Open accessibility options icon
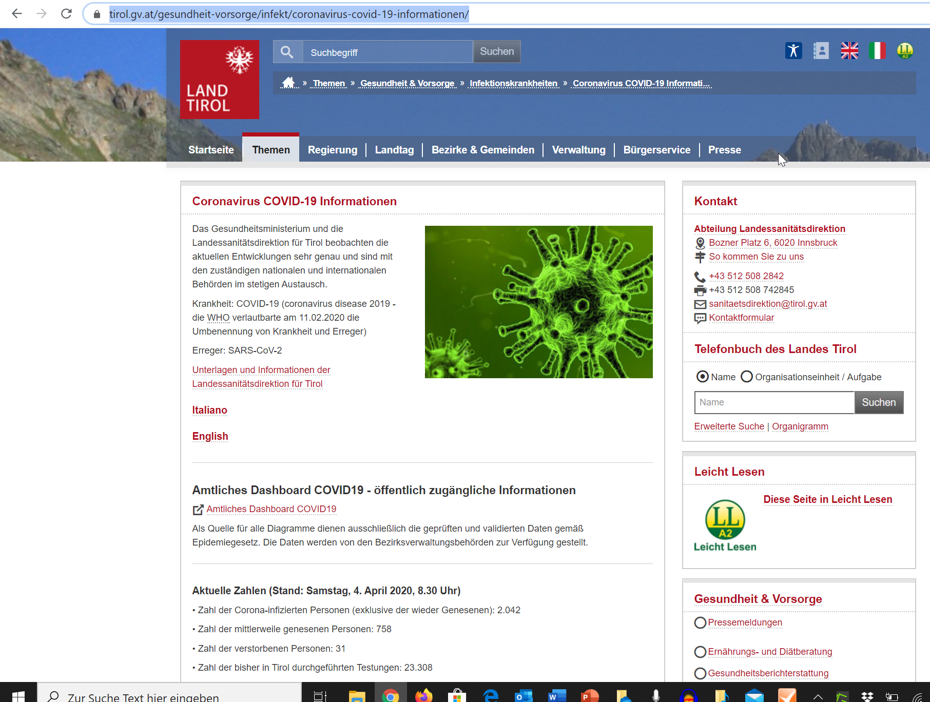This screenshot has width=930, height=702. pos(793,50)
